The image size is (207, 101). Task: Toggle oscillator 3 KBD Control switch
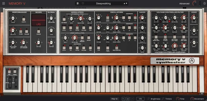tap(117, 48)
